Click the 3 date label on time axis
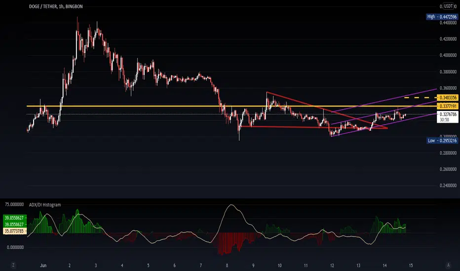Image resolution: width=460 pixels, height=271 pixels. [x=96, y=266]
